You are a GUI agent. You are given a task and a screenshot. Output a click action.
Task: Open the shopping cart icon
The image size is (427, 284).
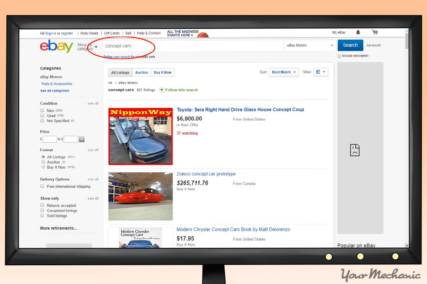pos(375,32)
